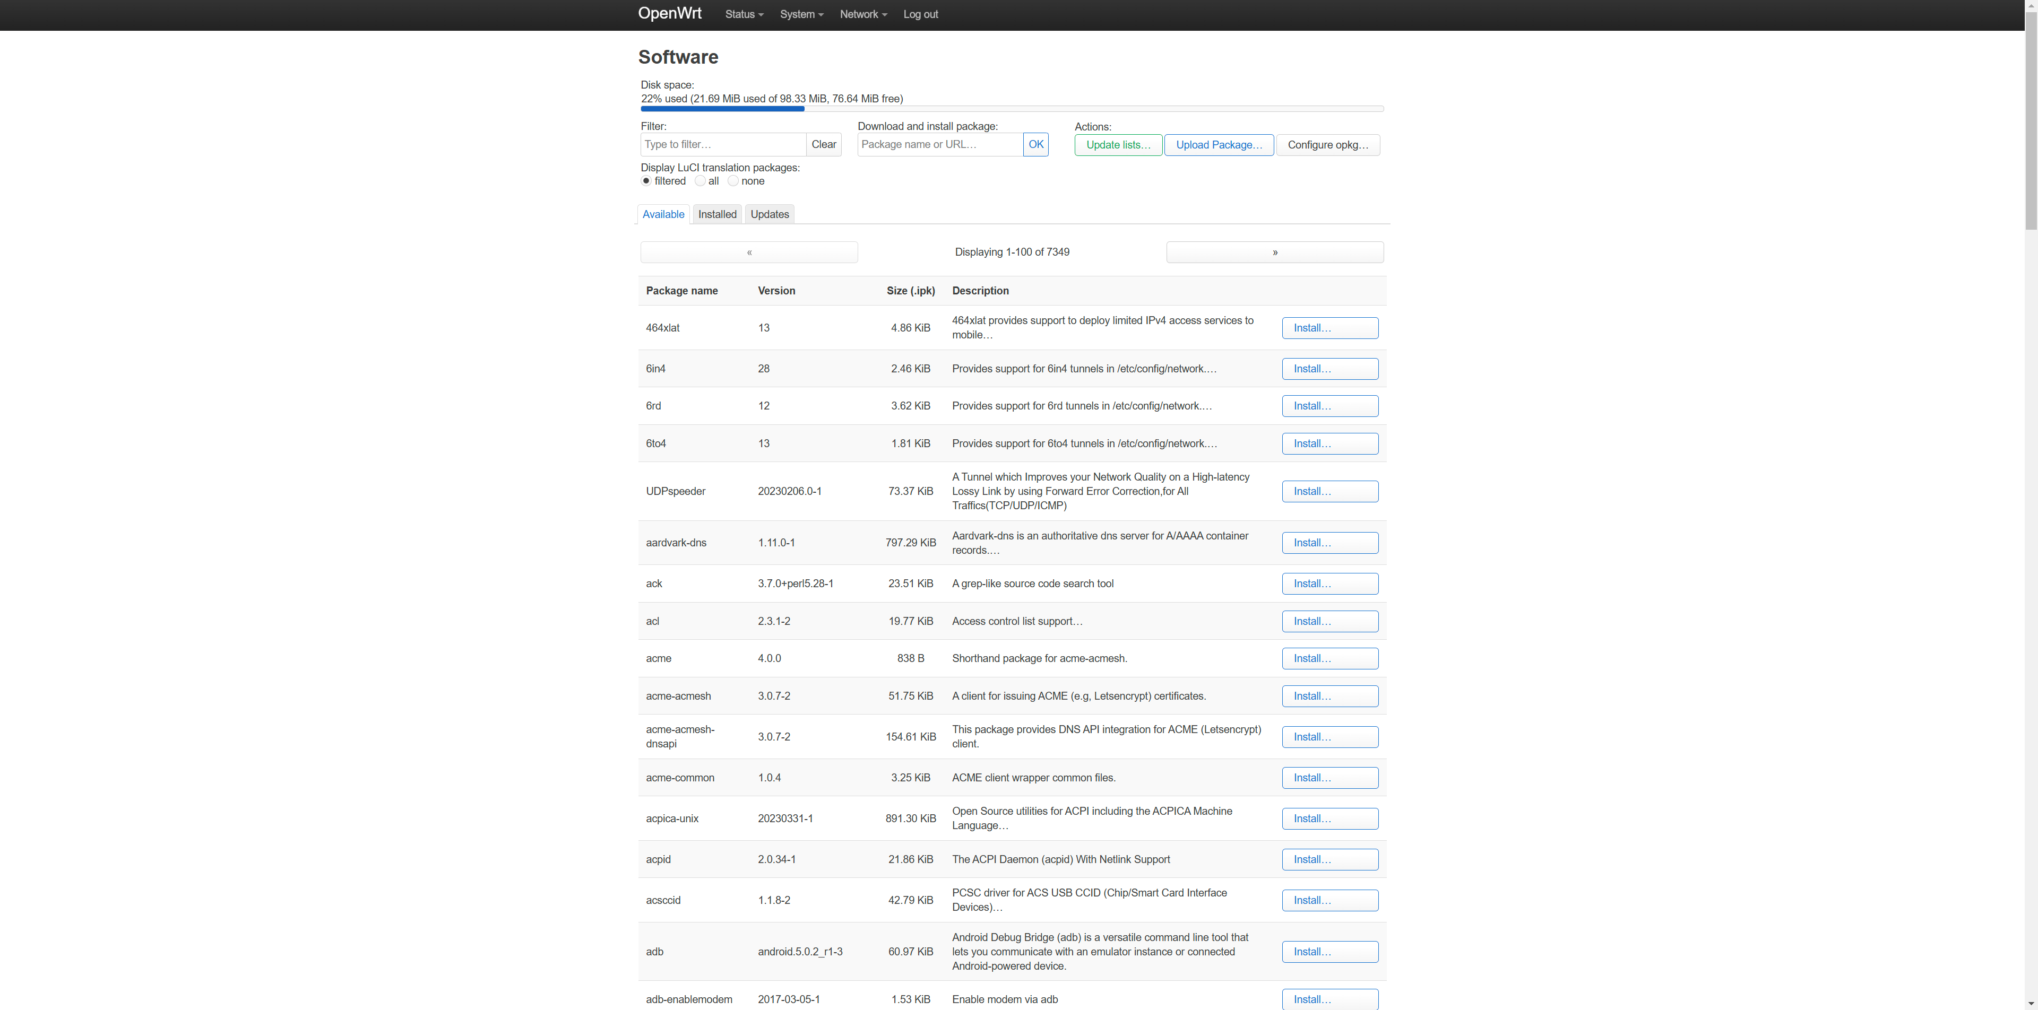This screenshot has height=1010, width=2038.
Task: Go to previous page of packages
Action: (x=749, y=252)
